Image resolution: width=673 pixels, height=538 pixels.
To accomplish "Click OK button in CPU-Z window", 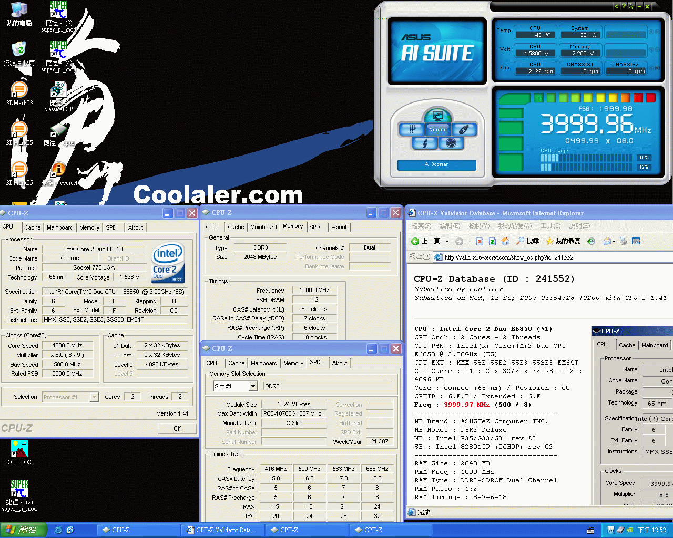I will 178,429.
